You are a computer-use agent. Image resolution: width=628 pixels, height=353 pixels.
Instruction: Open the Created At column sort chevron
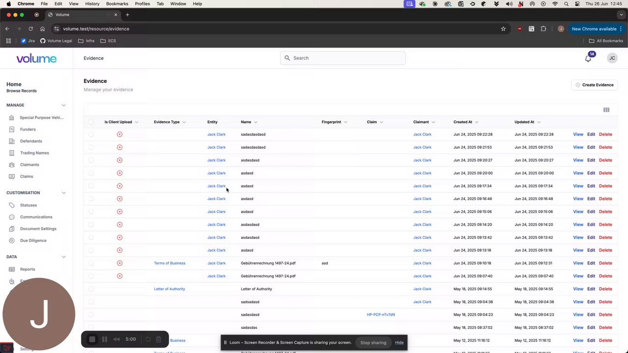coord(476,122)
